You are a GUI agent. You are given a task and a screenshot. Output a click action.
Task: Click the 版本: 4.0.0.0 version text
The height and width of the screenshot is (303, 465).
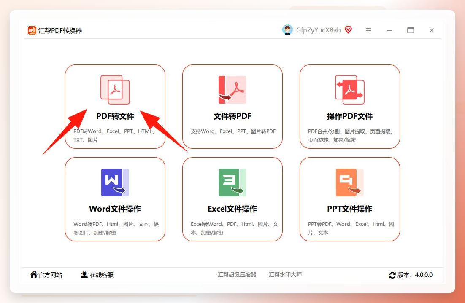[x=415, y=275]
